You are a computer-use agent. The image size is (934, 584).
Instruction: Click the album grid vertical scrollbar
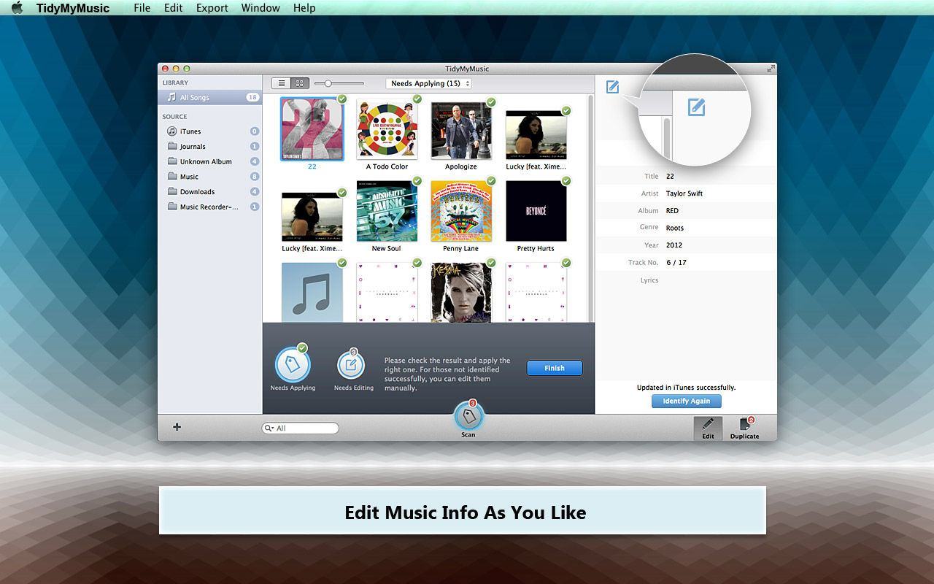tap(590, 208)
